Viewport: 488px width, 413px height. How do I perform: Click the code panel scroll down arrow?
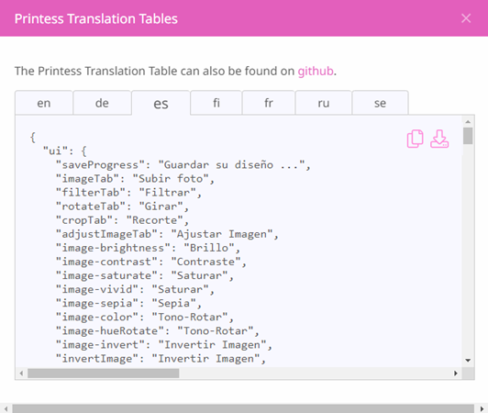point(468,361)
